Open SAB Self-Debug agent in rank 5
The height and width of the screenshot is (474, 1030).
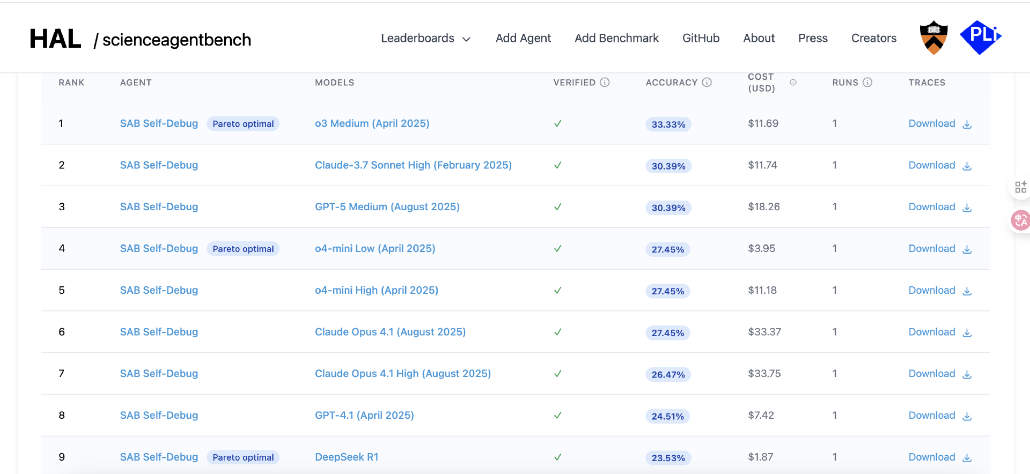point(159,290)
